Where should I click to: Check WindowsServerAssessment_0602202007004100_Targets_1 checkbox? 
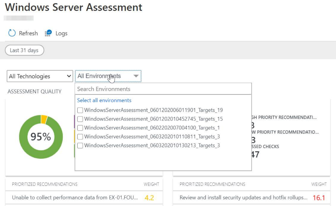tap(80, 128)
